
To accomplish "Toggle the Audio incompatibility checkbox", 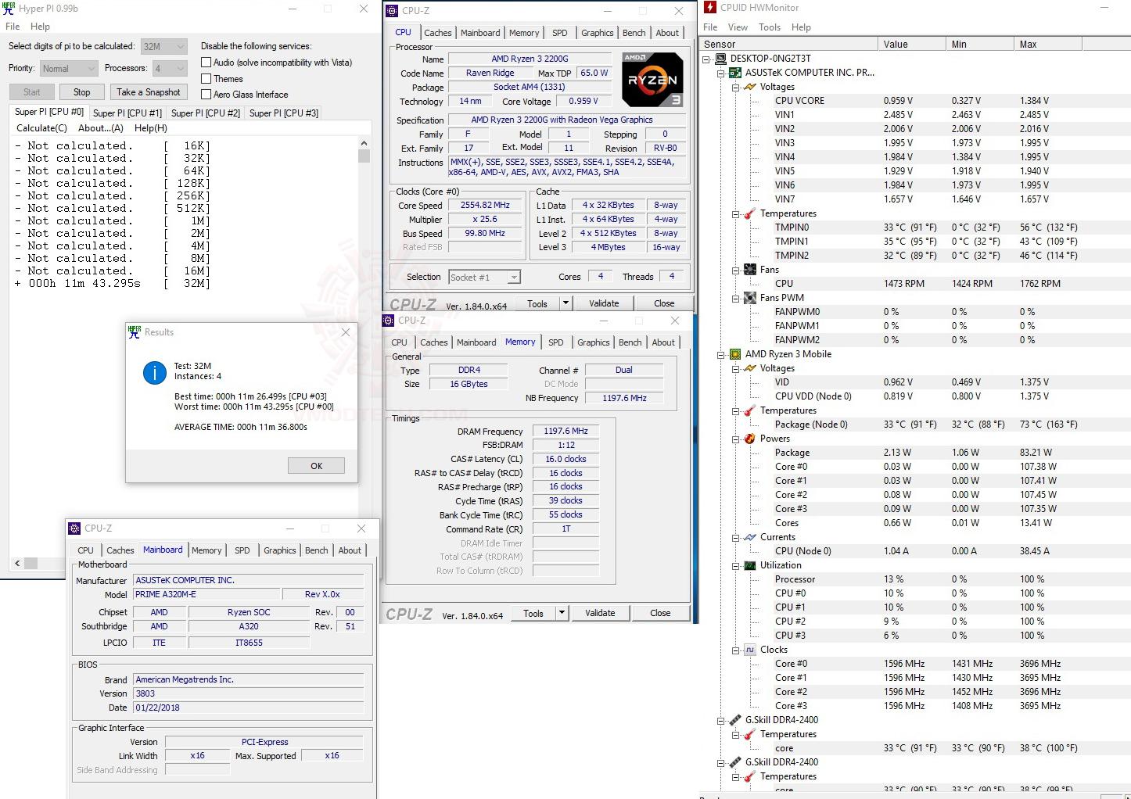I will (x=205, y=62).
